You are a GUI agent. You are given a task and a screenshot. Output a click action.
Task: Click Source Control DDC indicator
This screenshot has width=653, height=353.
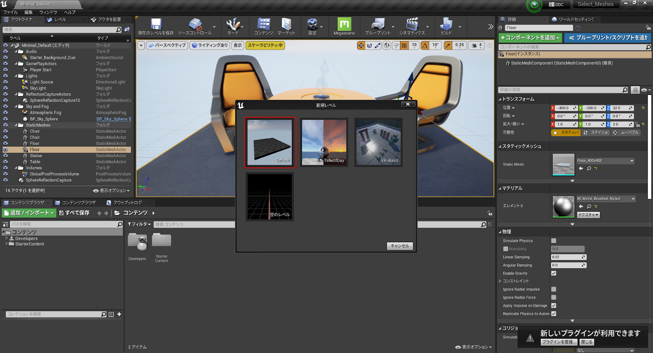point(556,4)
